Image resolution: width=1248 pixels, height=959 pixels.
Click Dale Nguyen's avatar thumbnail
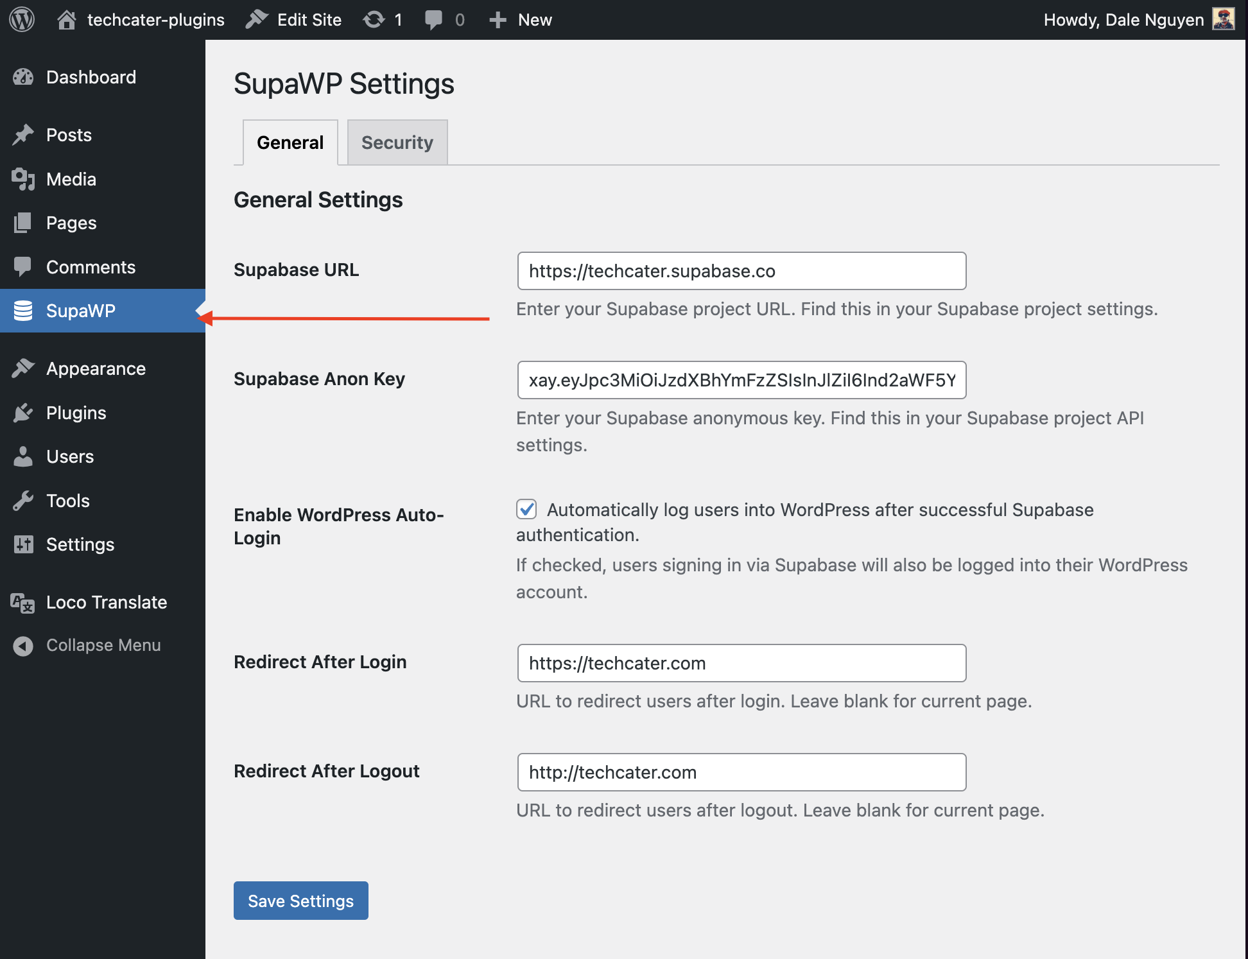click(1224, 19)
